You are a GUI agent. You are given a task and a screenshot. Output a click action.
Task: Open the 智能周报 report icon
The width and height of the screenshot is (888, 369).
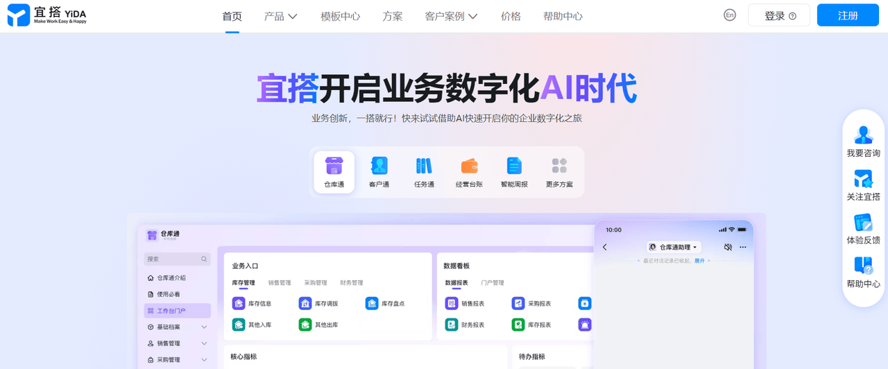(514, 166)
